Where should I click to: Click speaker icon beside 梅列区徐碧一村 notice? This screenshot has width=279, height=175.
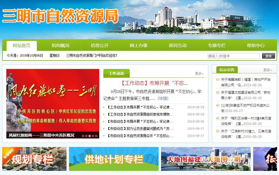tap(218, 118)
